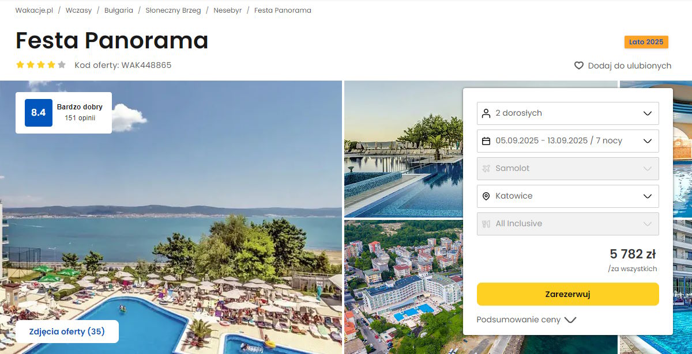Go to Bułgaria breadcrumb

point(119,10)
